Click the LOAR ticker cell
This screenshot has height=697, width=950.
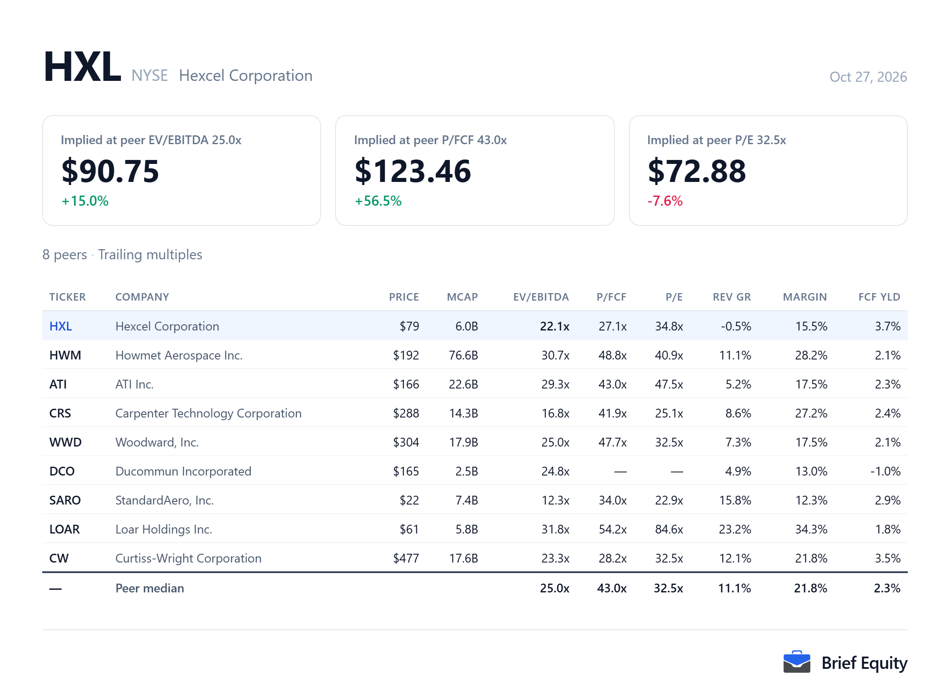click(65, 529)
